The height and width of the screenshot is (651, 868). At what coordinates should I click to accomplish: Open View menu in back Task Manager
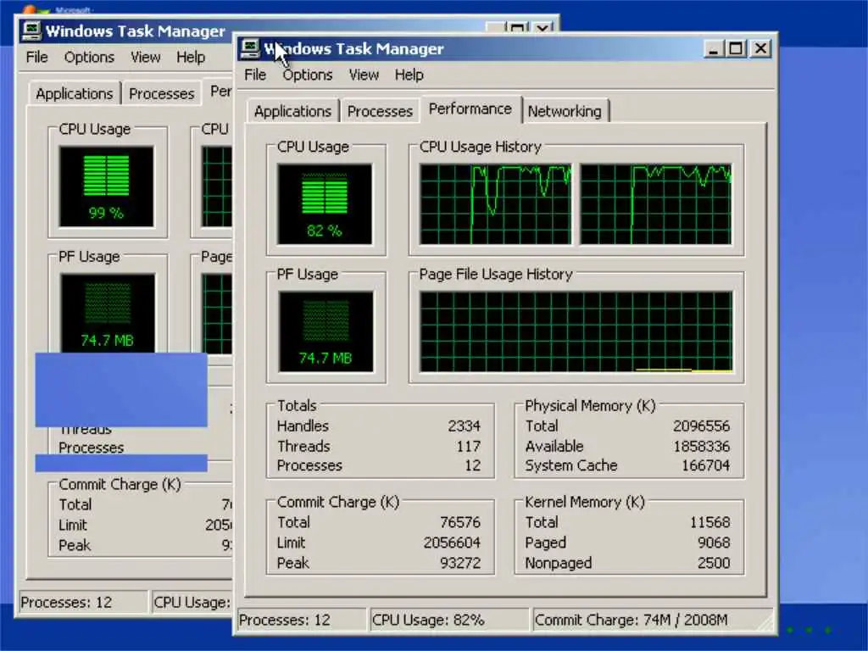coord(146,57)
